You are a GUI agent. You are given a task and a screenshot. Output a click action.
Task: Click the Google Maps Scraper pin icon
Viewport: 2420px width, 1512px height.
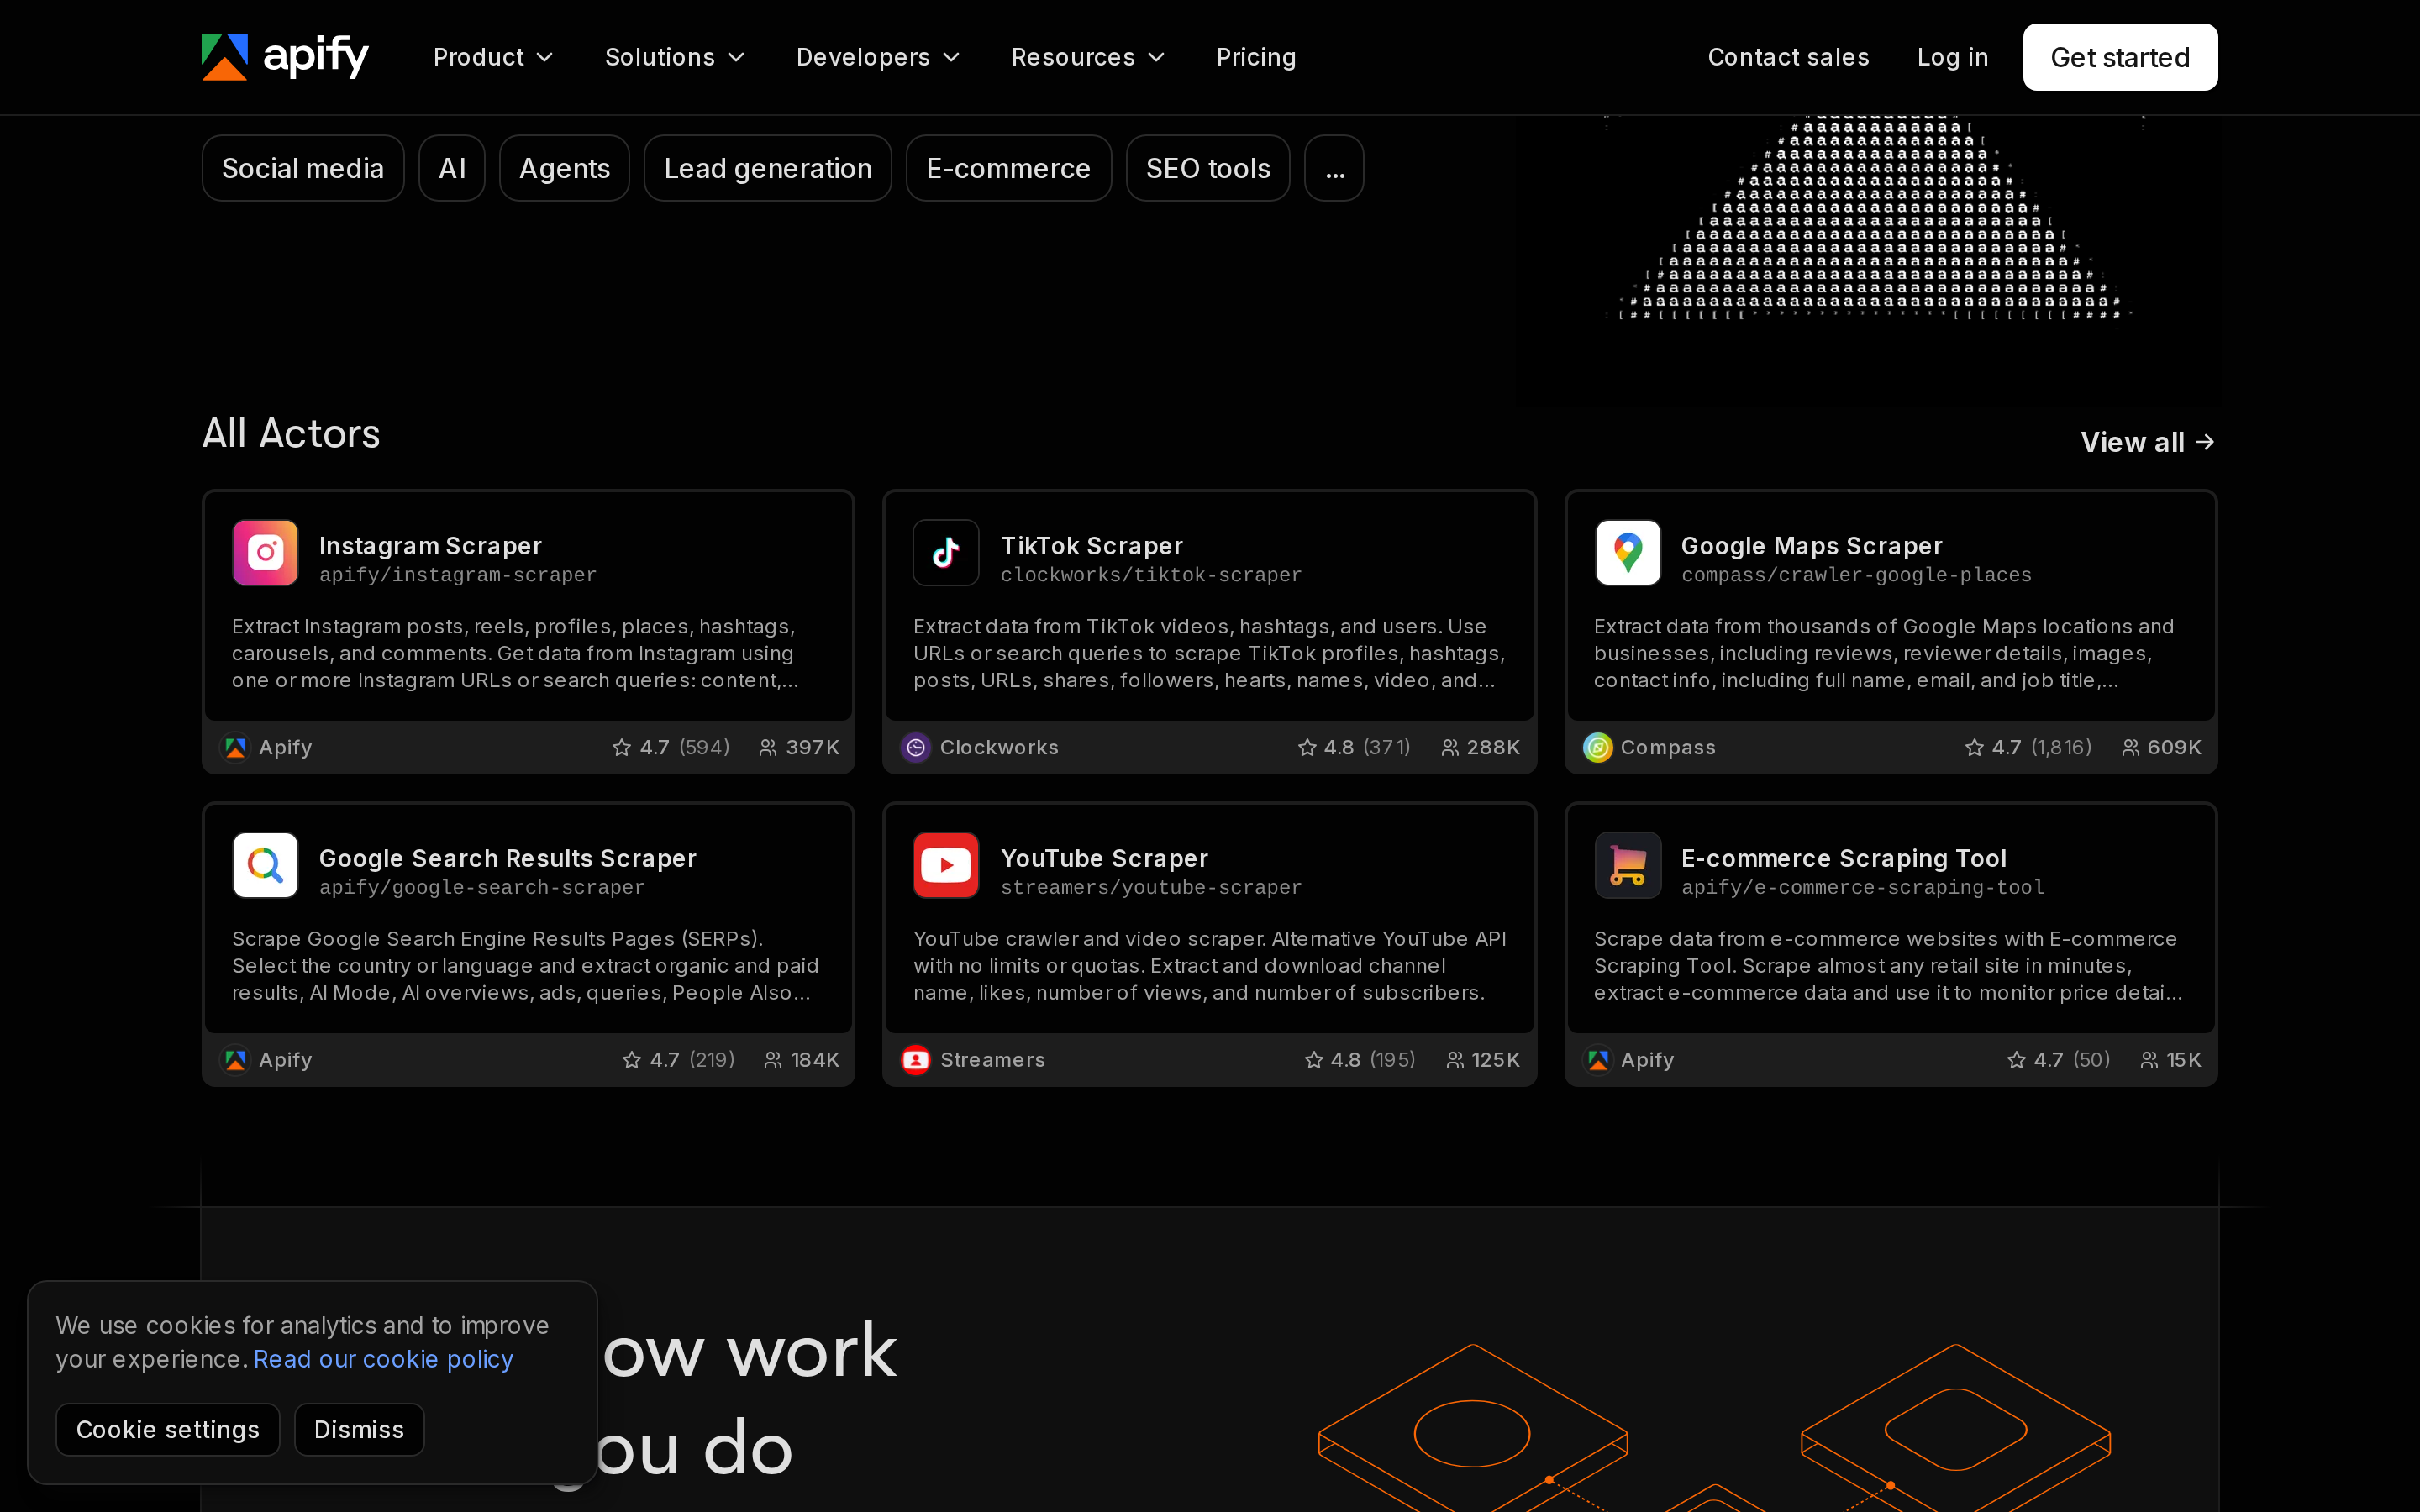[1627, 552]
